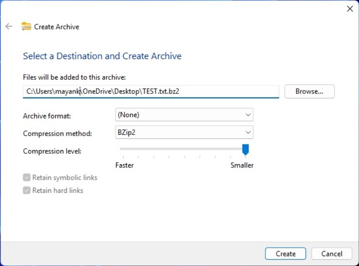Image resolution: width=359 pixels, height=266 pixels.
Task: Click the Create Archive folder icon
Action: (x=26, y=26)
